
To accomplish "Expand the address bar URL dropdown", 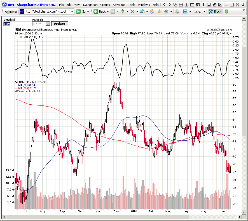I will pyautogui.click(x=72, y=11).
